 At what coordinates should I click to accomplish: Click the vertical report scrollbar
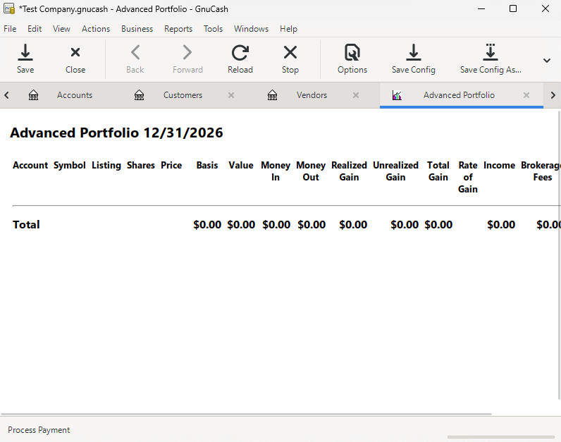[x=559, y=254]
